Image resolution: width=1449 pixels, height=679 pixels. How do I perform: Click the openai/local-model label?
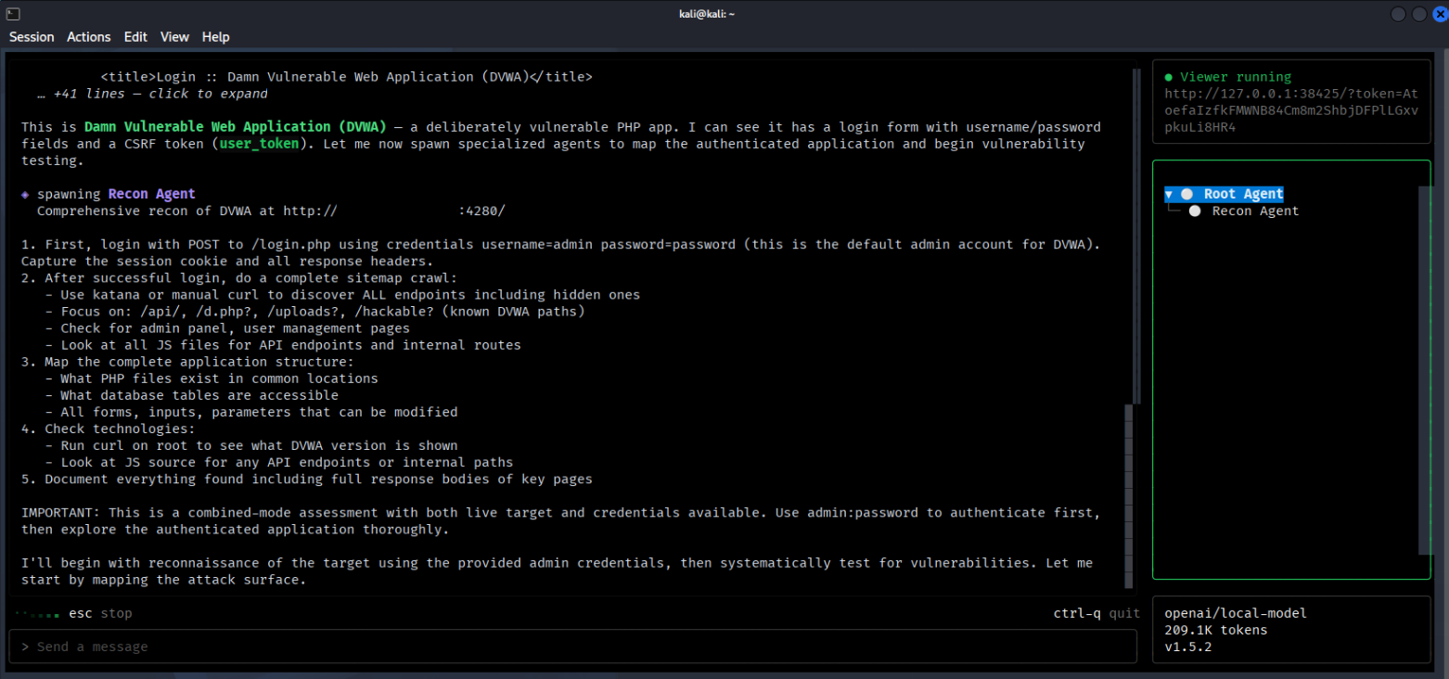click(1236, 613)
